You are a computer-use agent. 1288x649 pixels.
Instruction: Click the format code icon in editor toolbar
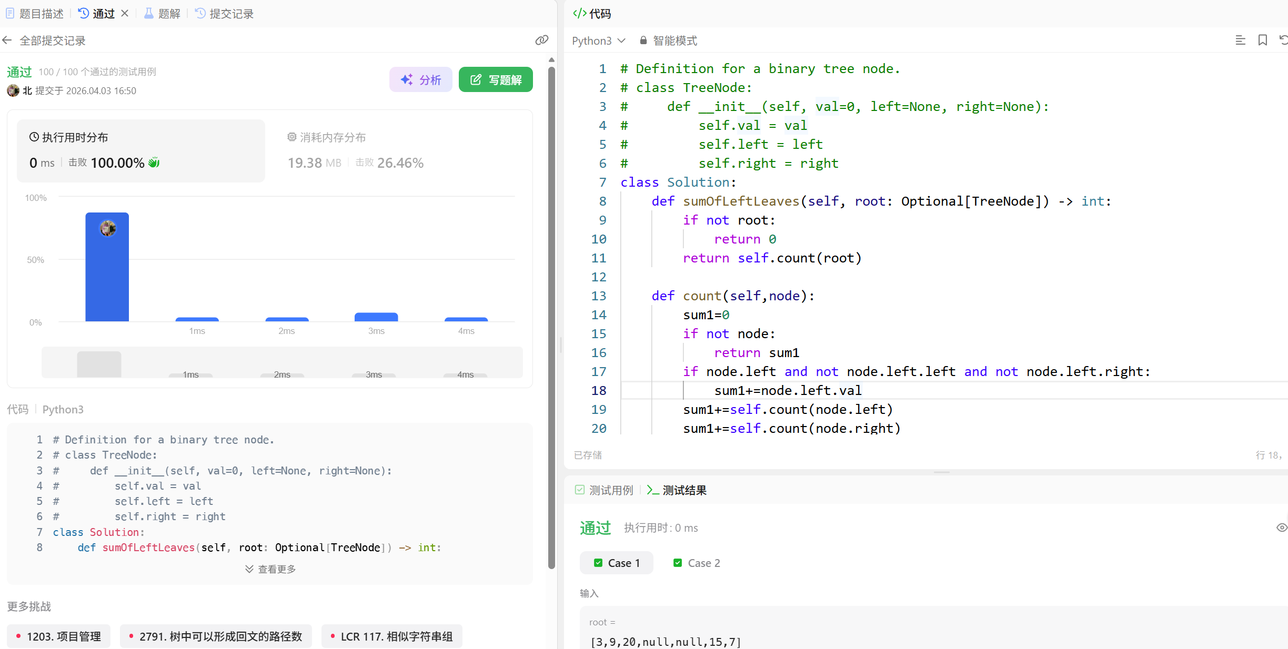1240,40
